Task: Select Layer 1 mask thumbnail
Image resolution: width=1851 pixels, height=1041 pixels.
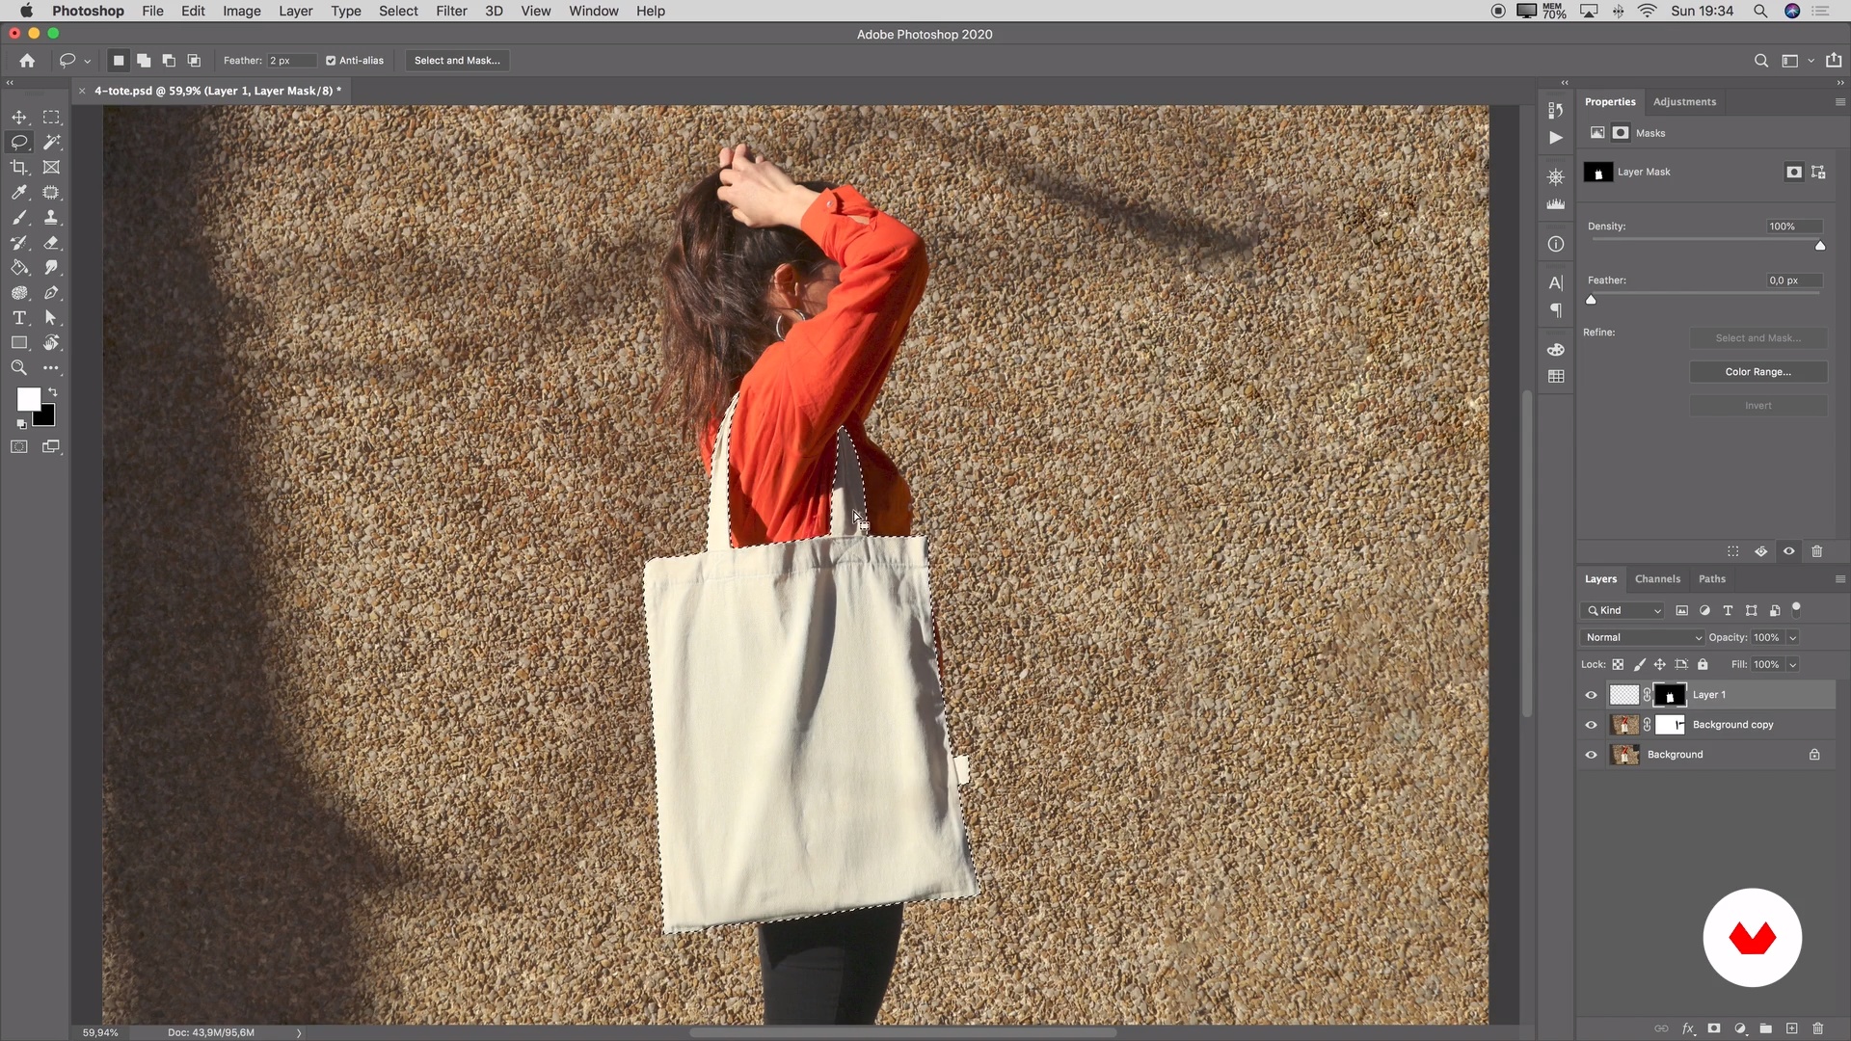Action: point(1670,695)
